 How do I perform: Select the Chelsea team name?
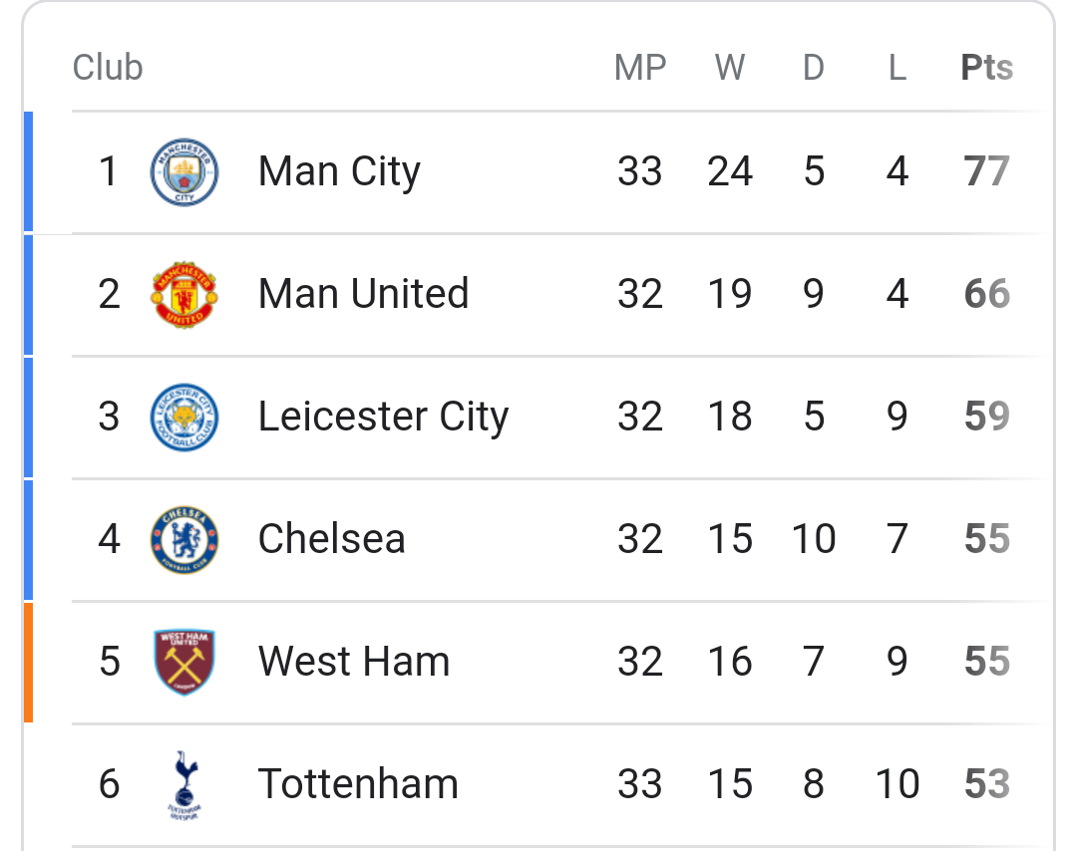(x=332, y=539)
